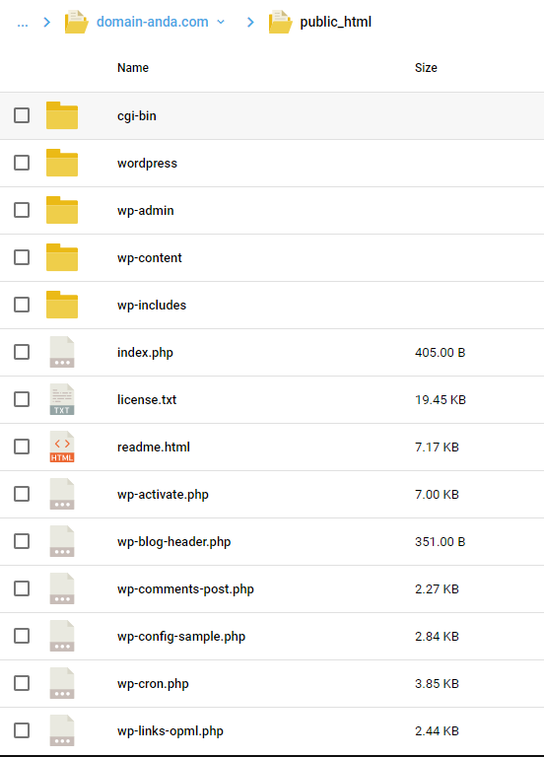The width and height of the screenshot is (544, 757).
Task: Open the wp-blog-header.php file name
Action: point(173,542)
